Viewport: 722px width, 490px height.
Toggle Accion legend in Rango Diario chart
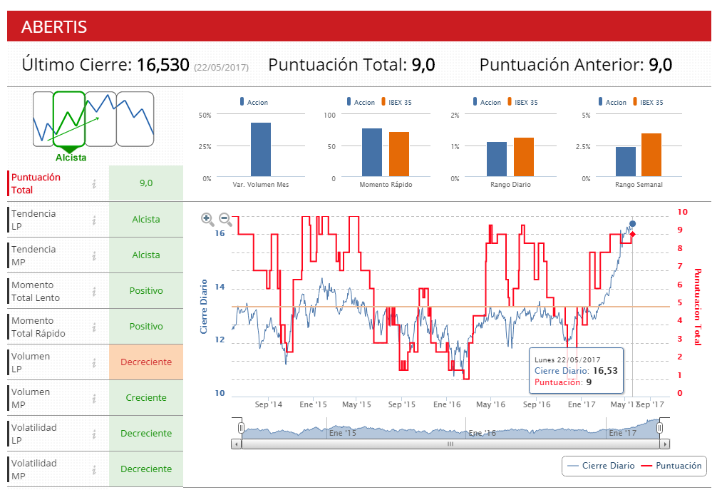487,102
